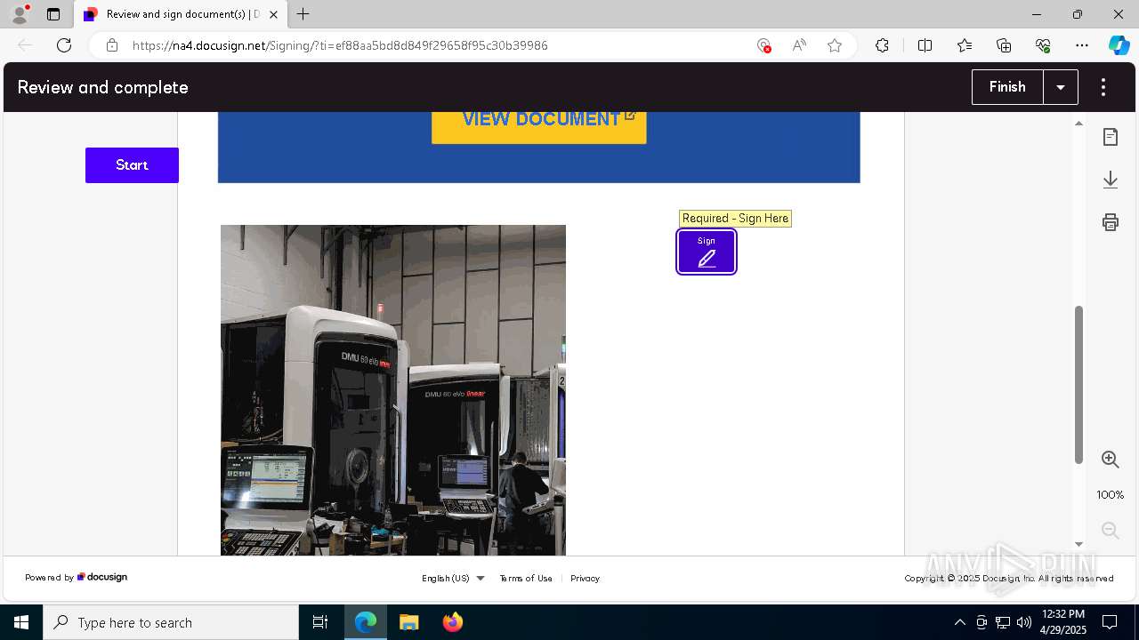Select the Review and sign document(s) tab
The width and height of the screenshot is (1139, 640).
click(181, 14)
